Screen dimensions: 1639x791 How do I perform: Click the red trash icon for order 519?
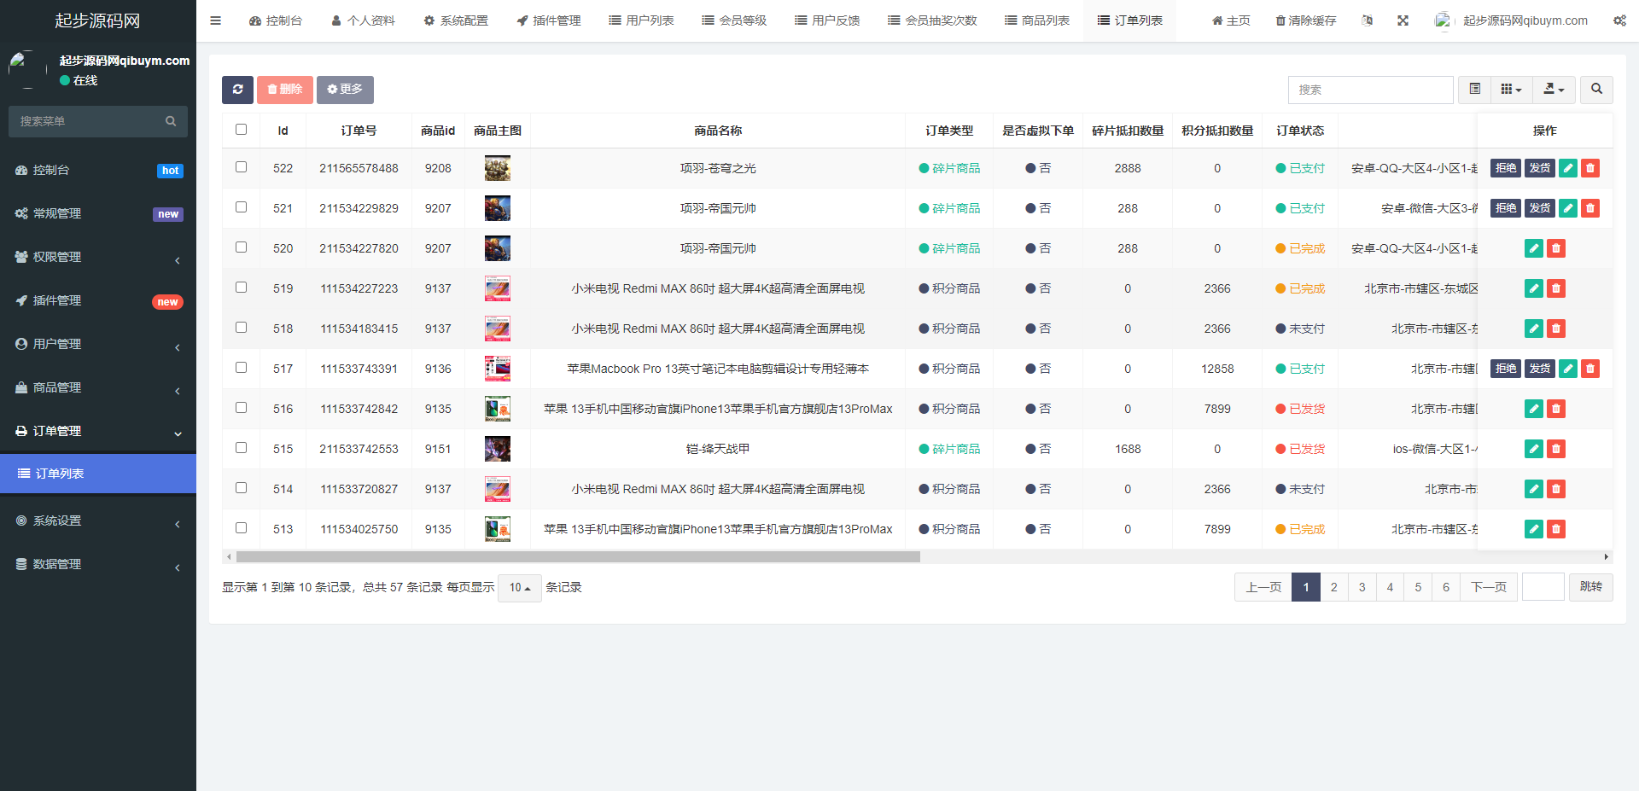(1556, 288)
